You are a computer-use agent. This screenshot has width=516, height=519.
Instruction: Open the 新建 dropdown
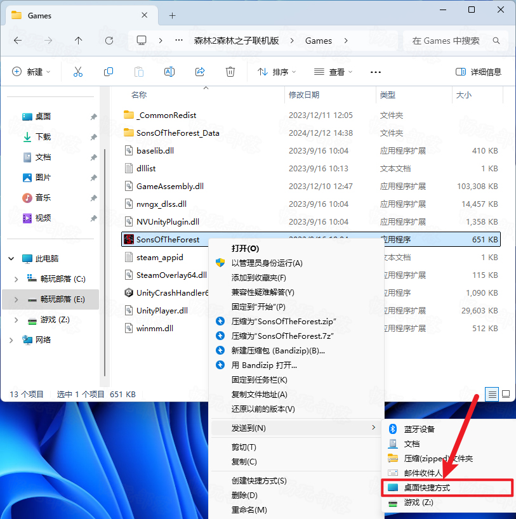[x=31, y=72]
